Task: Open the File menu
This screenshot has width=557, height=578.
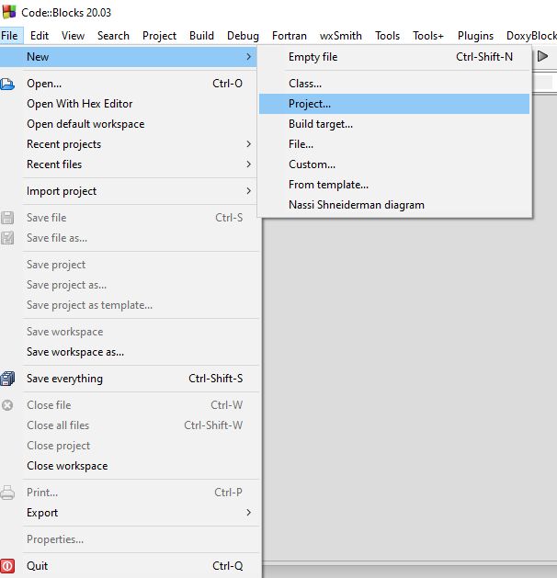Action: (9, 36)
